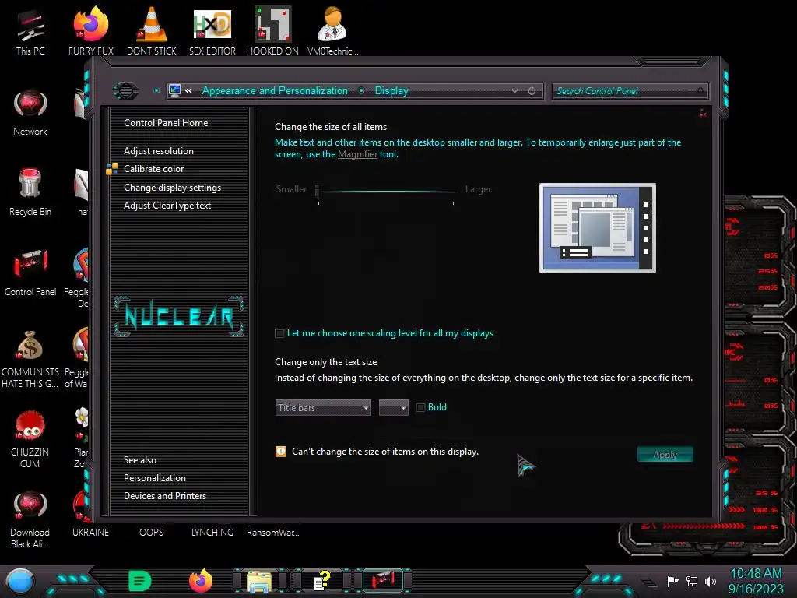Open the help question mark taskbar item
797x598 pixels.
322,581
